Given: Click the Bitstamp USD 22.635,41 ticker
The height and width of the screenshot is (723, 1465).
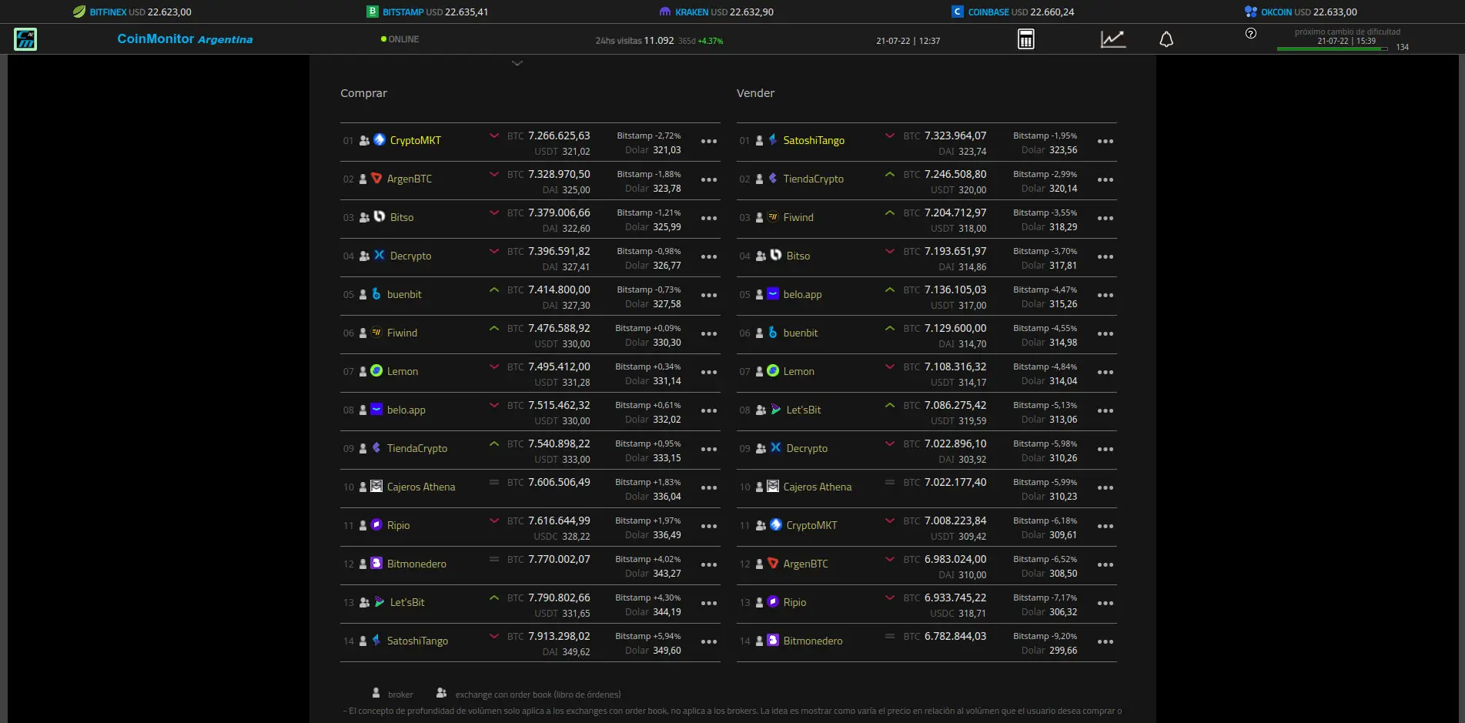Looking at the screenshot, I should click(x=427, y=12).
